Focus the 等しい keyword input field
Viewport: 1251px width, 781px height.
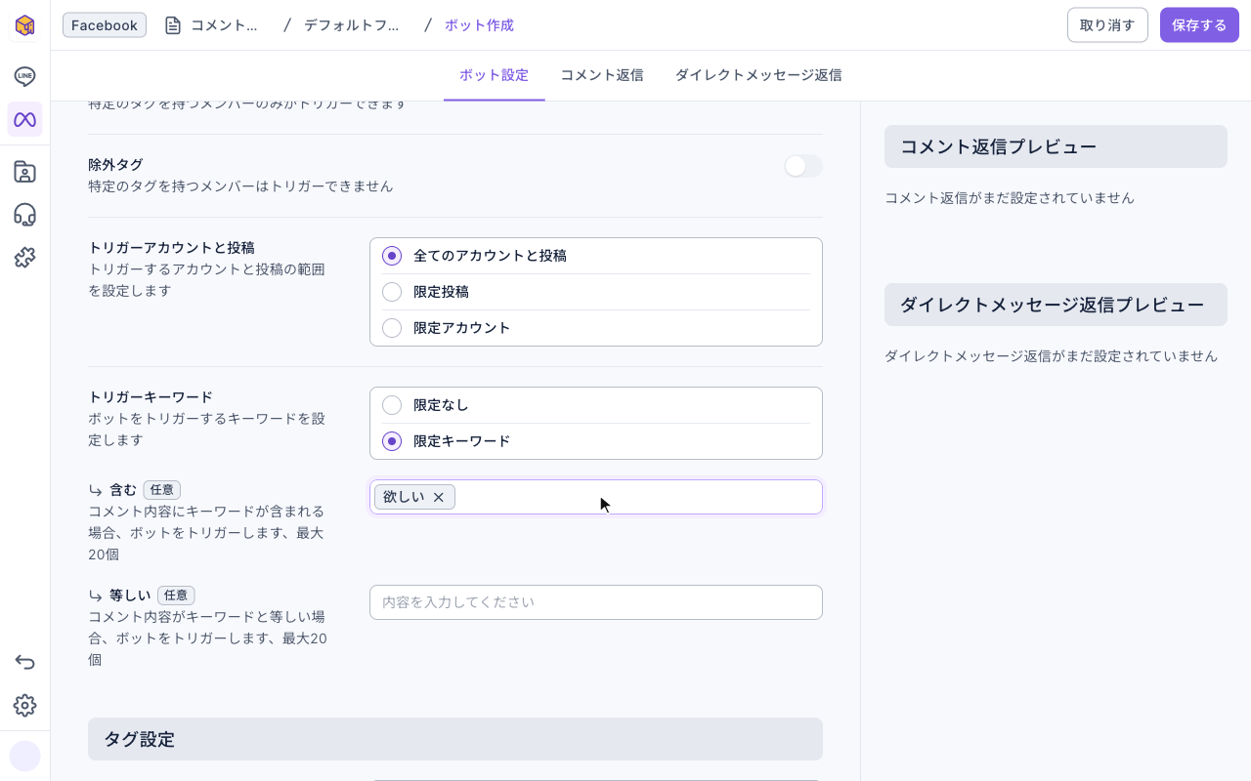(x=596, y=602)
